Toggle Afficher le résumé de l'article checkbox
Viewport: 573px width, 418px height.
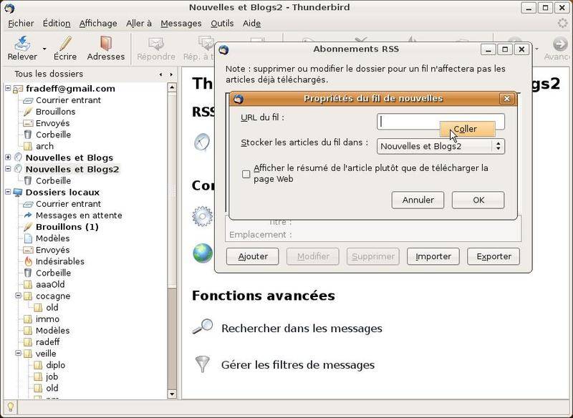(x=246, y=174)
